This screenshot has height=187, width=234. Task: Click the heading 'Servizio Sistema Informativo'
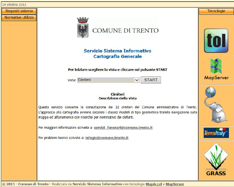point(117,51)
